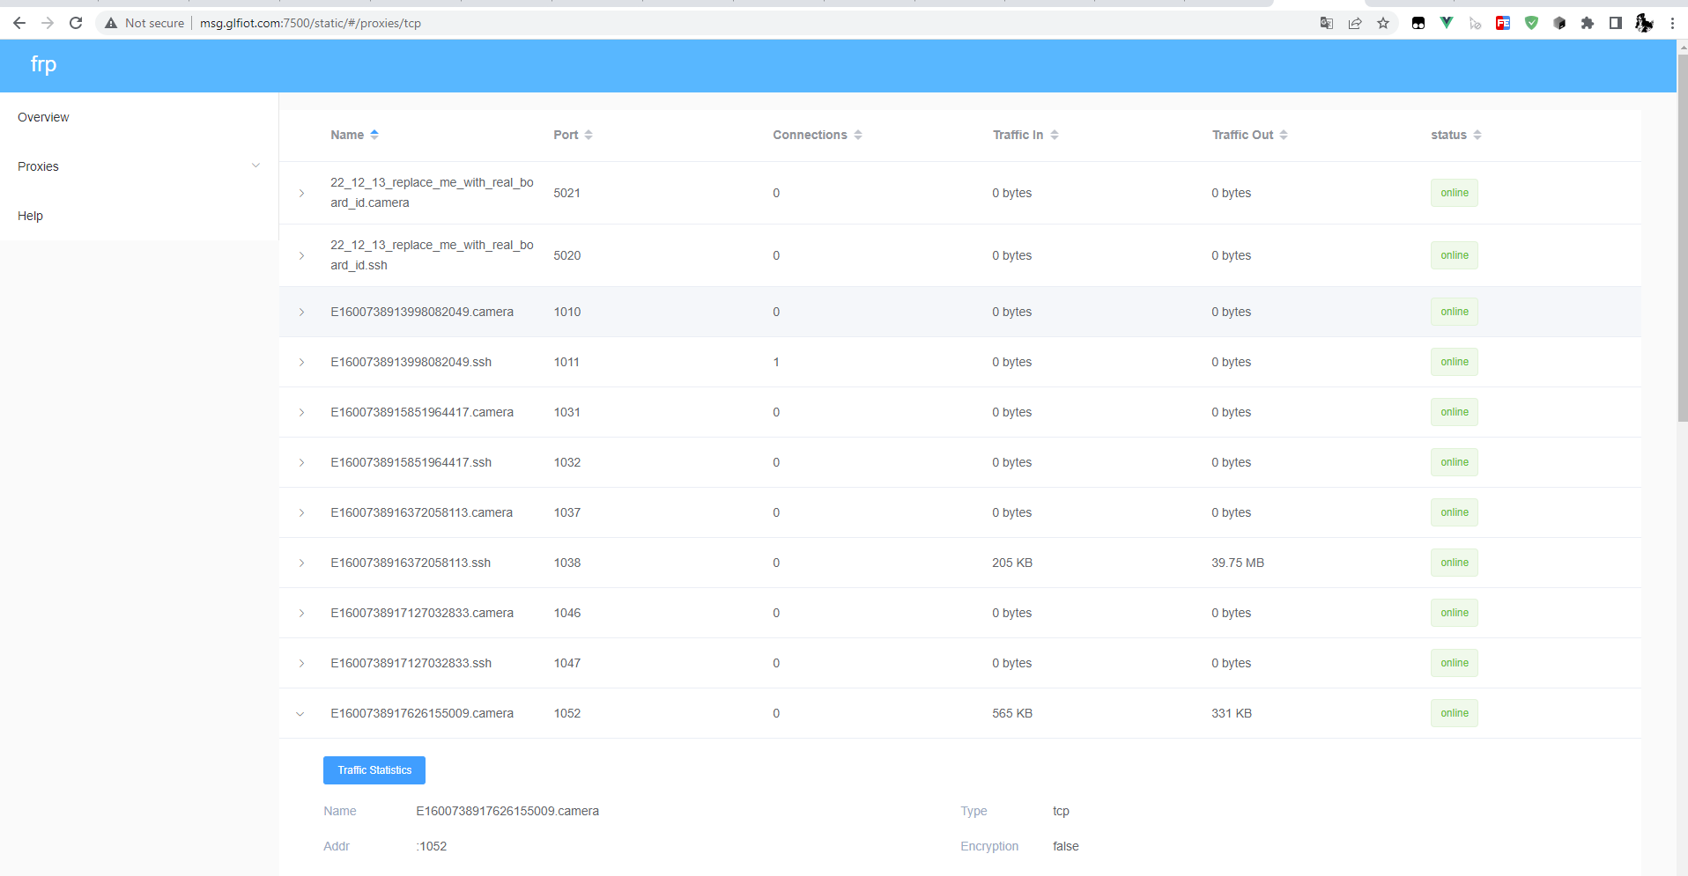Open the Help sidebar item
This screenshot has width=1688, height=876.
[31, 216]
